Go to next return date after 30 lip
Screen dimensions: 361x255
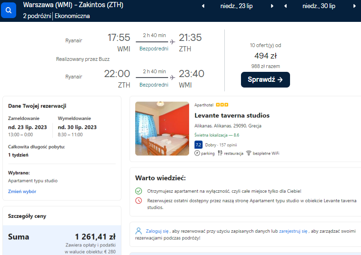point(354,6)
